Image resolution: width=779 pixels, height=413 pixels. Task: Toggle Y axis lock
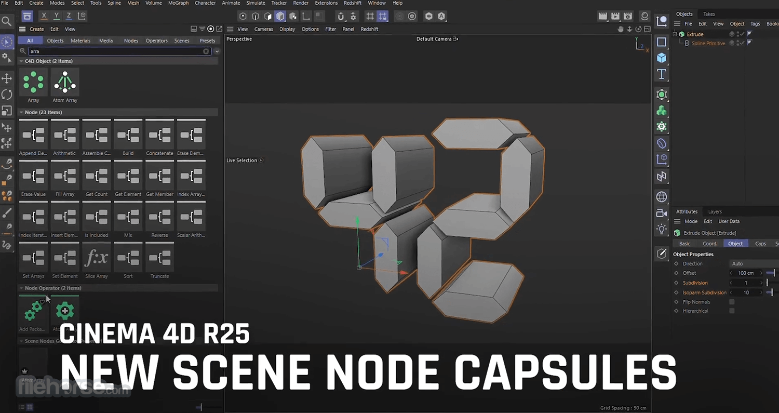click(56, 17)
